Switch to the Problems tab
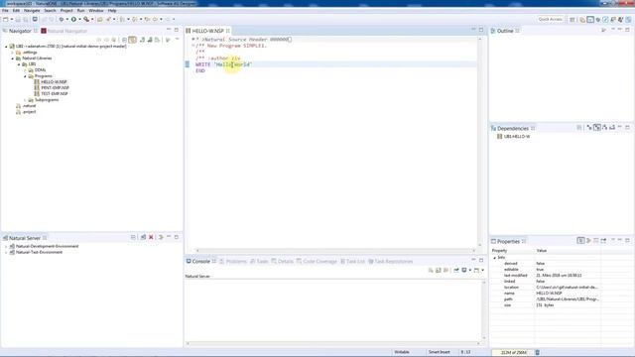Viewport: 635px width, 357px height. (x=233, y=262)
